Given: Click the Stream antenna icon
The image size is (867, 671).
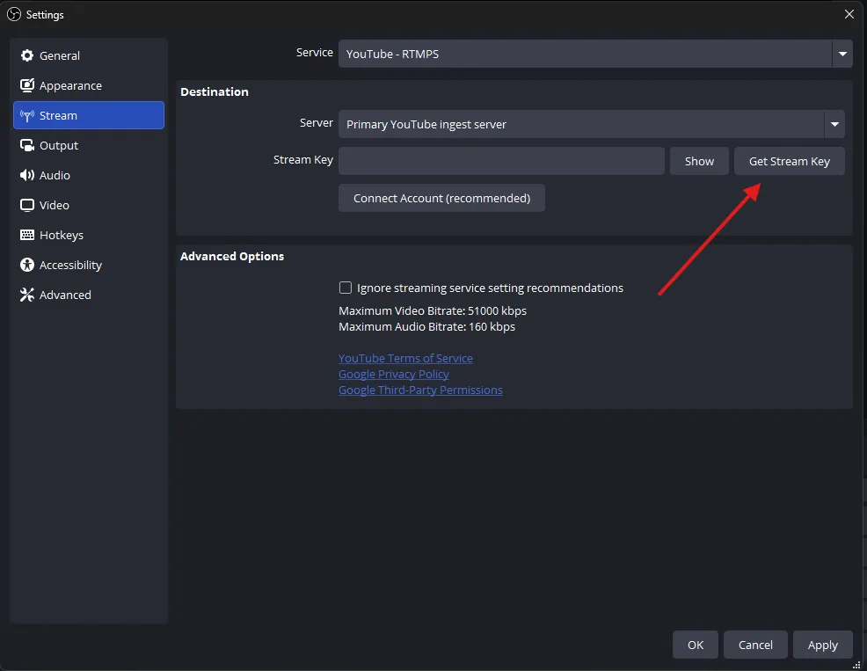Looking at the screenshot, I should pos(27,115).
